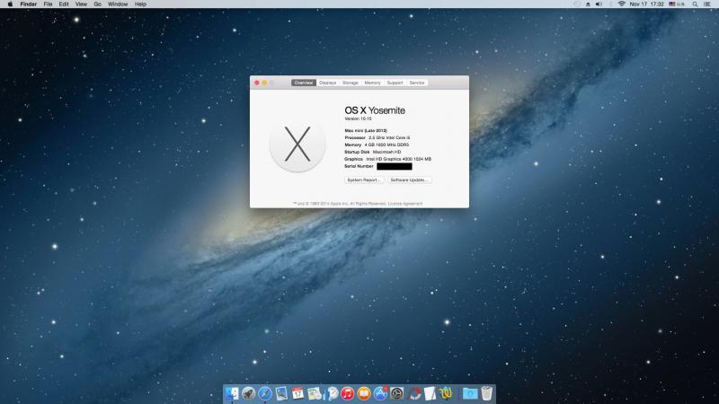The image size is (719, 404).
Task: Click the 2.5 GHz Intel Core i5 value
Action: coord(389,137)
